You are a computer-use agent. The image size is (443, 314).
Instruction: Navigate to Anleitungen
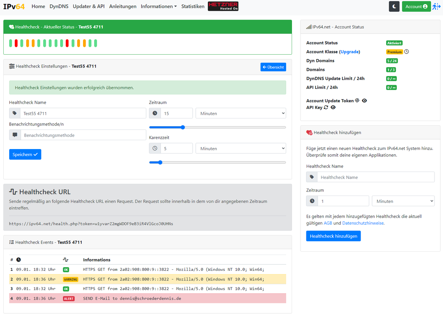(123, 6)
